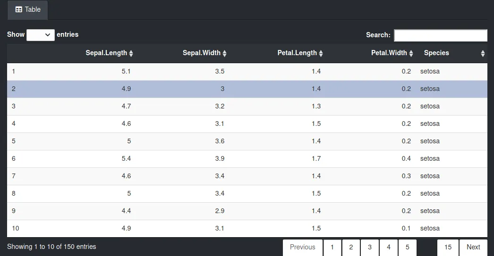Open the Show entries dropdown
This screenshot has width=494, height=256.
coord(41,35)
